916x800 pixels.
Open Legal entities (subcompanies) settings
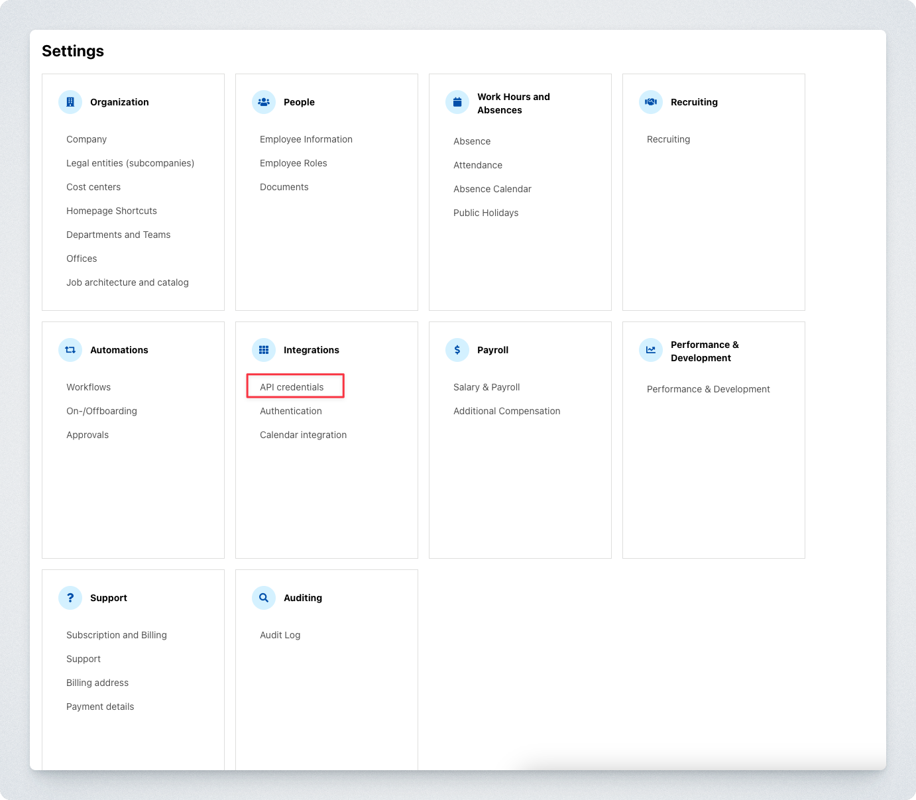point(130,163)
